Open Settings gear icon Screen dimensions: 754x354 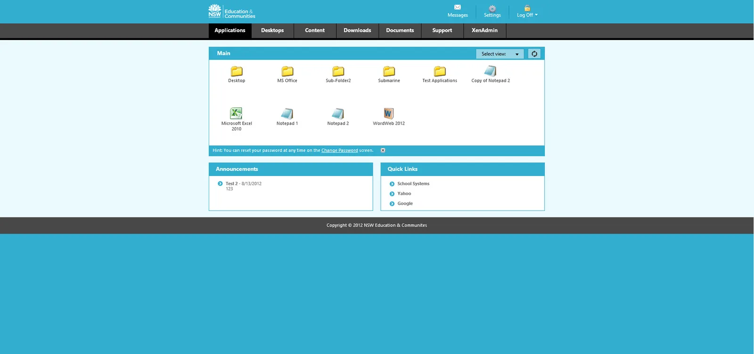point(492,8)
